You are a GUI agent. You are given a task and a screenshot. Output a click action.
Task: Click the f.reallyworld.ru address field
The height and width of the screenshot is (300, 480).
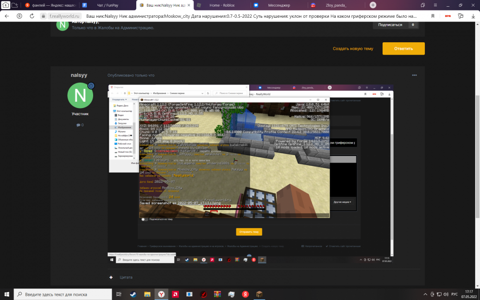point(64,16)
